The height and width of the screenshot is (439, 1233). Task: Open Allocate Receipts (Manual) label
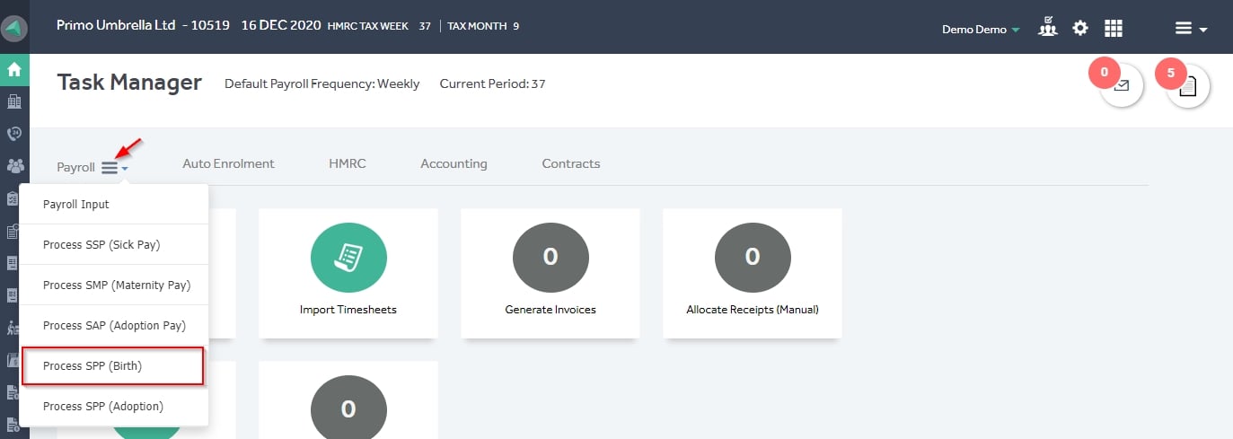pyautogui.click(x=753, y=310)
